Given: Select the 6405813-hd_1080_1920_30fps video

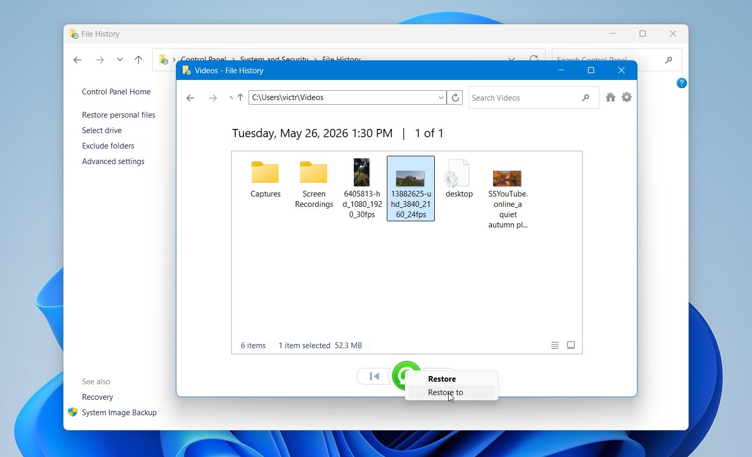Looking at the screenshot, I should point(362,188).
